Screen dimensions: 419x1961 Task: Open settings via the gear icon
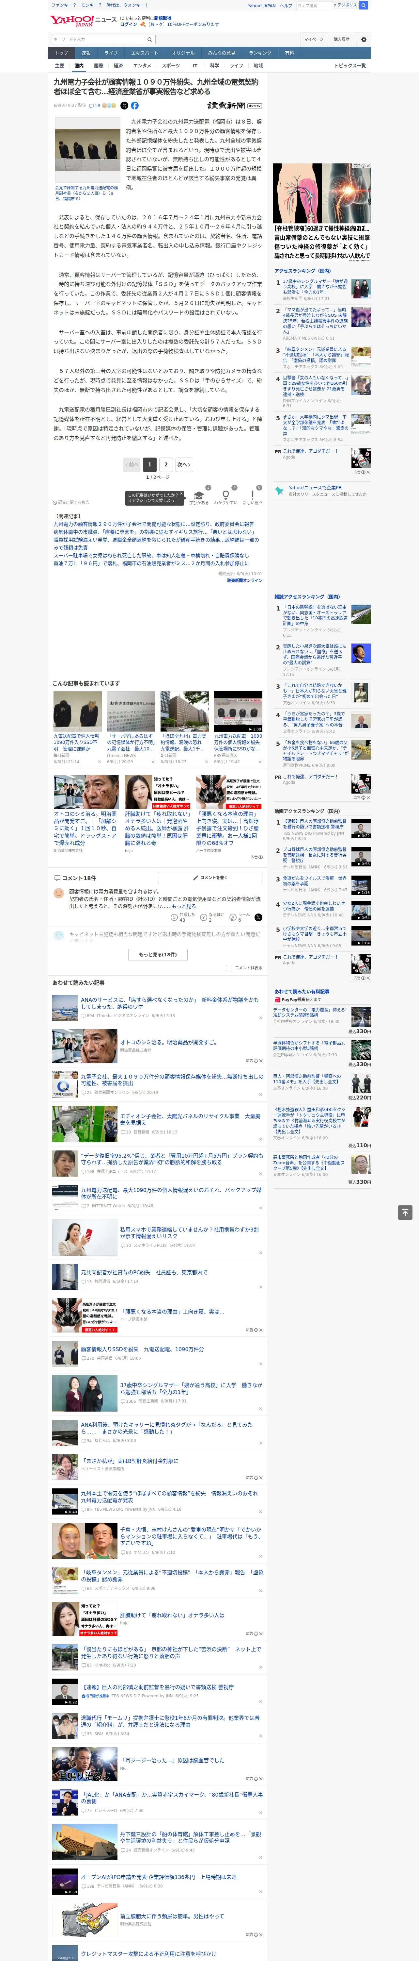pos(364,40)
